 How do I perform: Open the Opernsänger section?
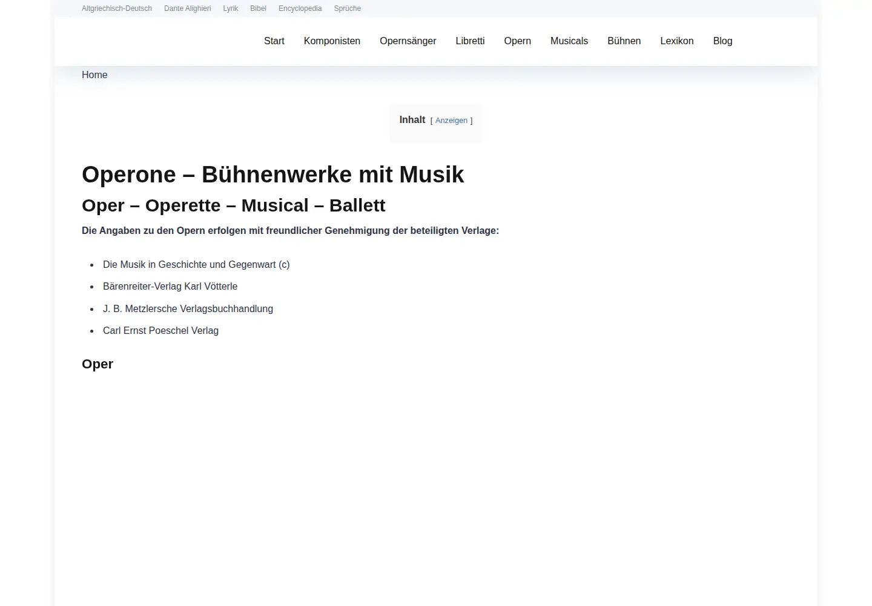point(408,41)
